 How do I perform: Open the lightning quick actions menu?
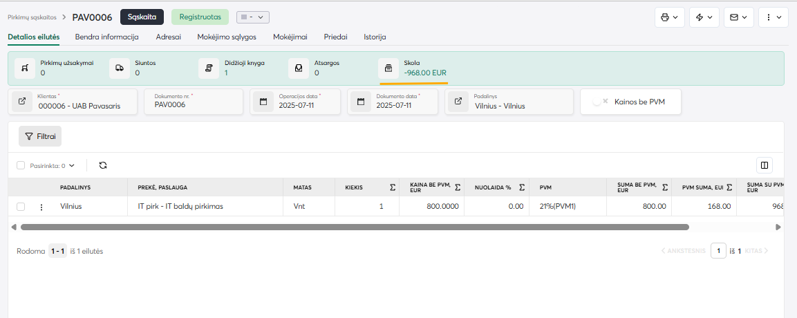704,17
